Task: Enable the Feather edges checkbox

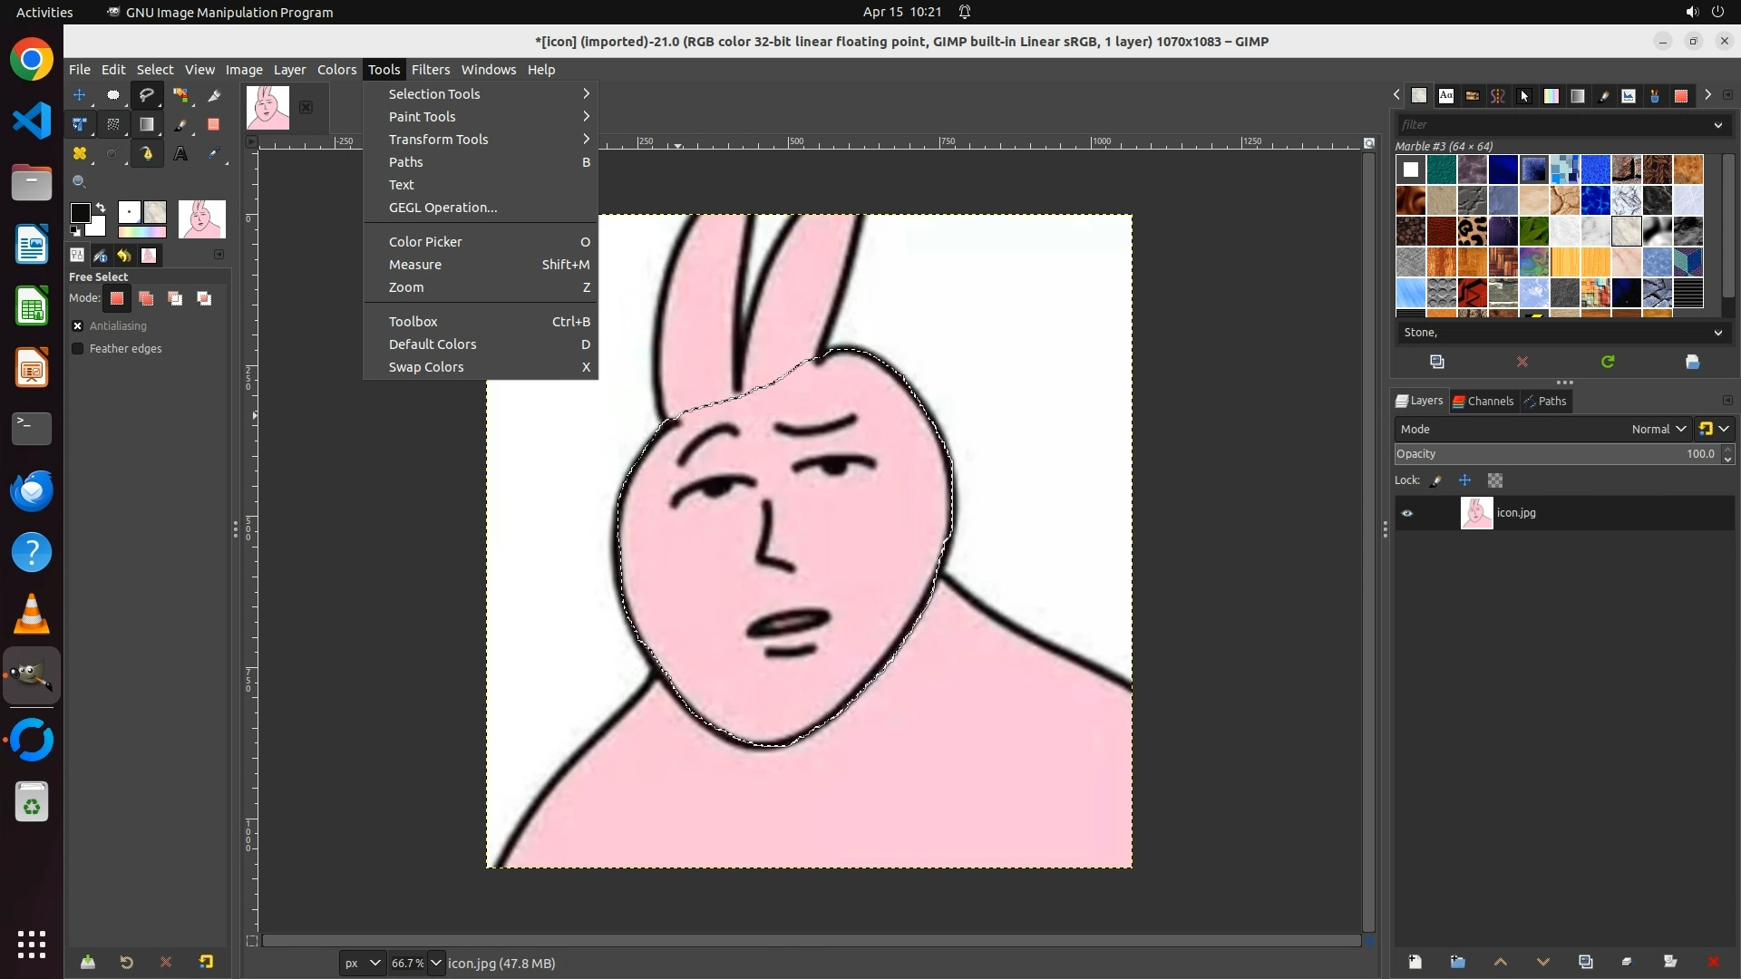Action: click(78, 349)
